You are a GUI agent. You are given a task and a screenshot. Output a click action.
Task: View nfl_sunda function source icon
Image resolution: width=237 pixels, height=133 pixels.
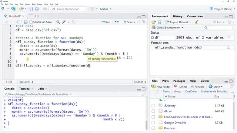228,48
